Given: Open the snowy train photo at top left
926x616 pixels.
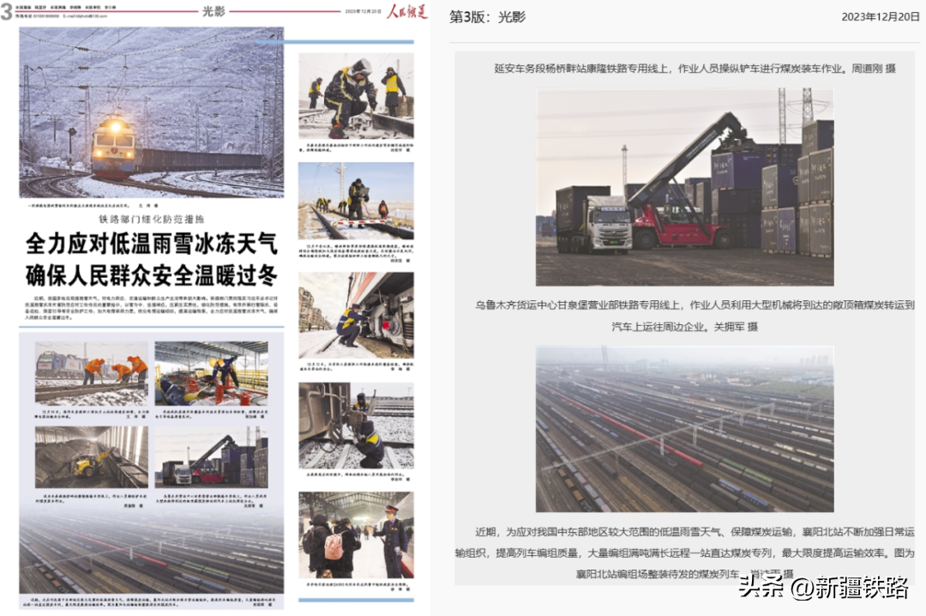Looking at the screenshot, I should pos(151,112).
